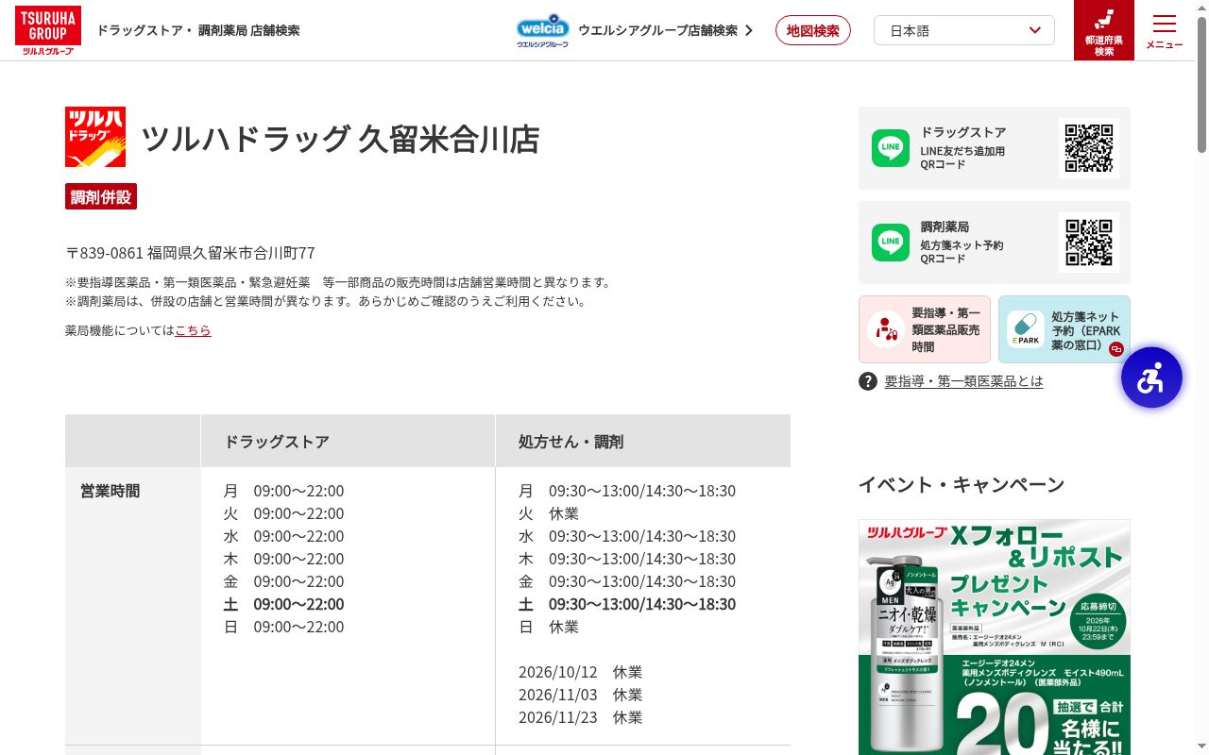Open the accessibility widget button
The image size is (1209, 755).
[x=1151, y=377]
